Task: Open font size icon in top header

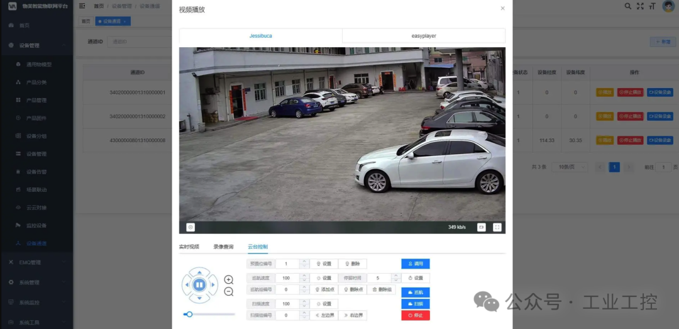Action: (652, 6)
